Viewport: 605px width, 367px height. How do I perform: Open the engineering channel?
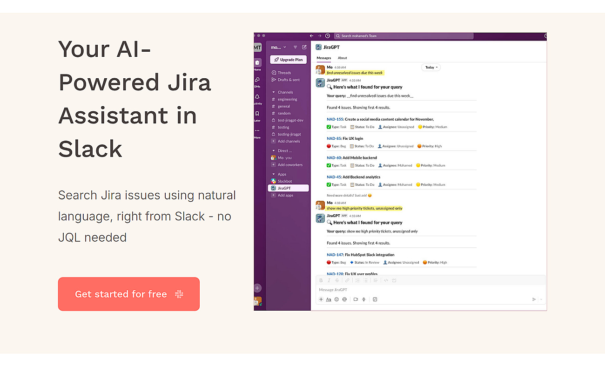[287, 99]
